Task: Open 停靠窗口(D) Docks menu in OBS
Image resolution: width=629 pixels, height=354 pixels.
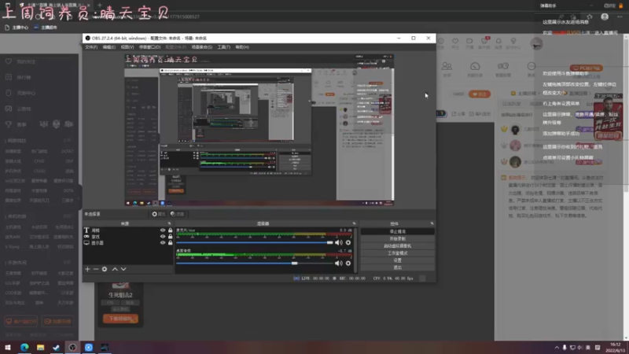Action: click(x=149, y=47)
